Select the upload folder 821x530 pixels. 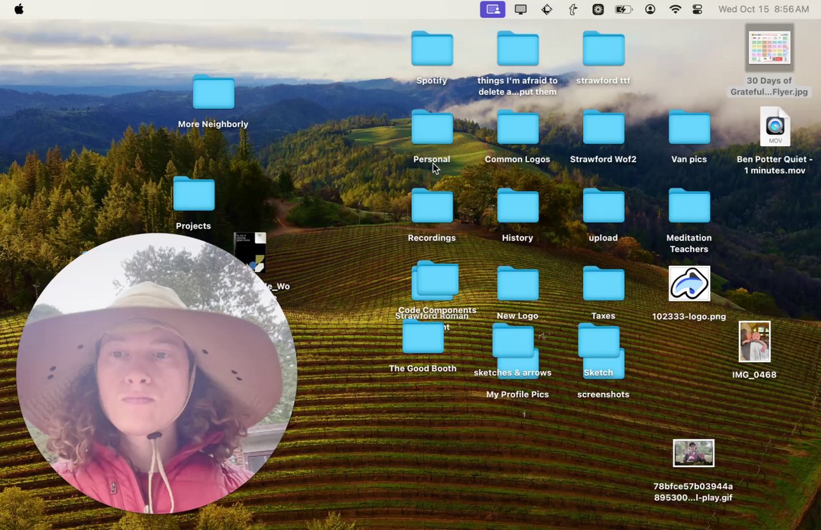coord(603,206)
